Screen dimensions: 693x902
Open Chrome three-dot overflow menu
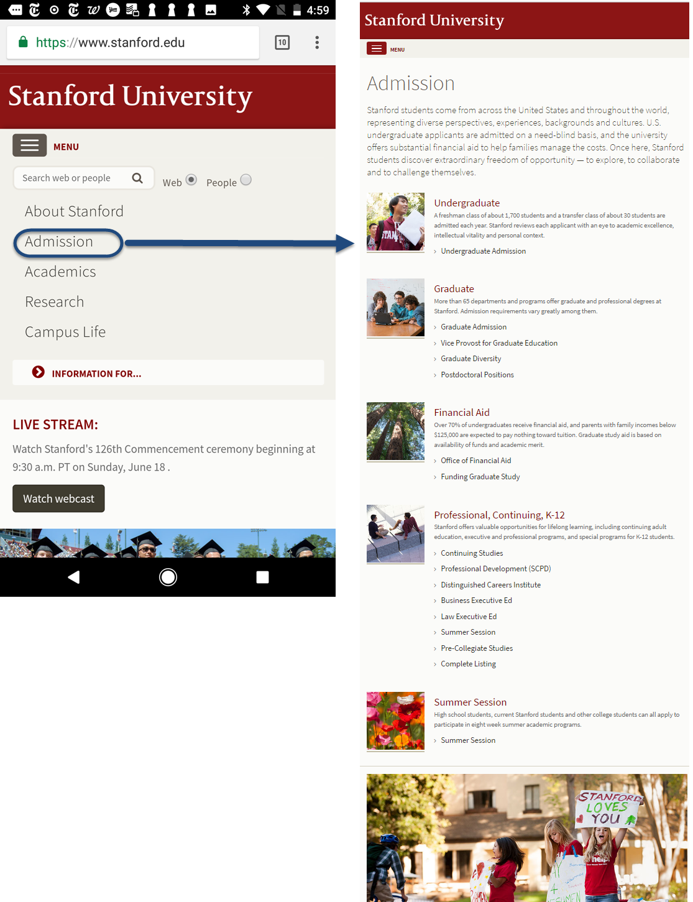(x=317, y=42)
